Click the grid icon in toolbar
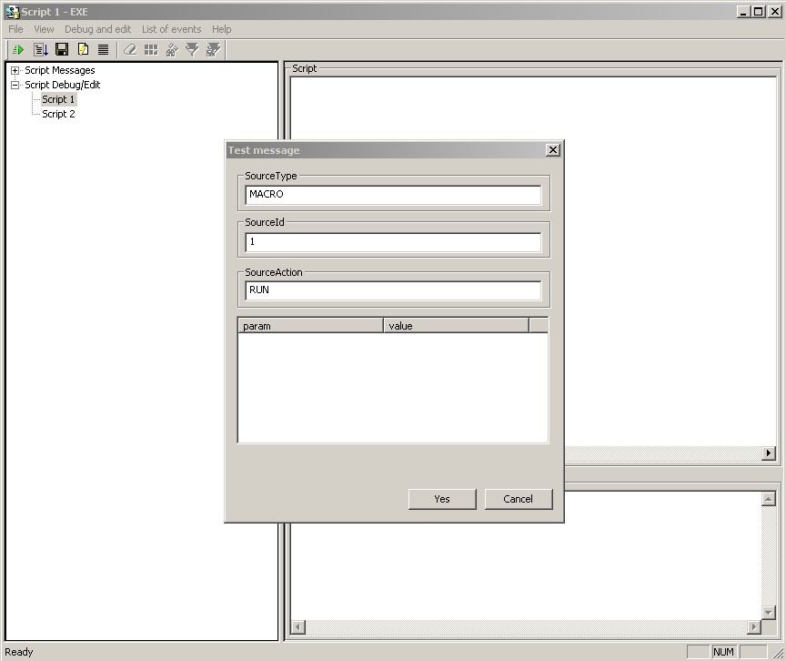786x661 pixels. tap(151, 50)
